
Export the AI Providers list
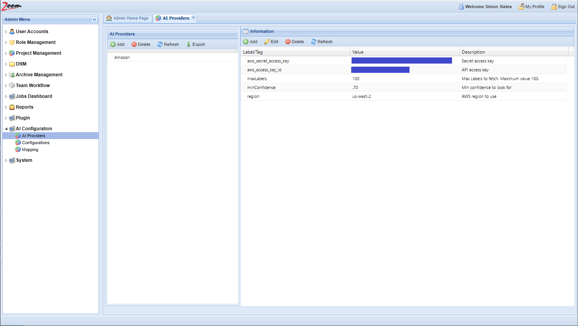coord(195,44)
